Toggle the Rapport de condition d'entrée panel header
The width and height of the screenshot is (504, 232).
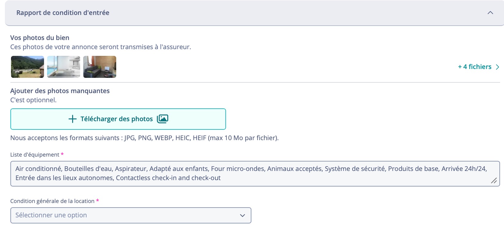[x=254, y=13]
